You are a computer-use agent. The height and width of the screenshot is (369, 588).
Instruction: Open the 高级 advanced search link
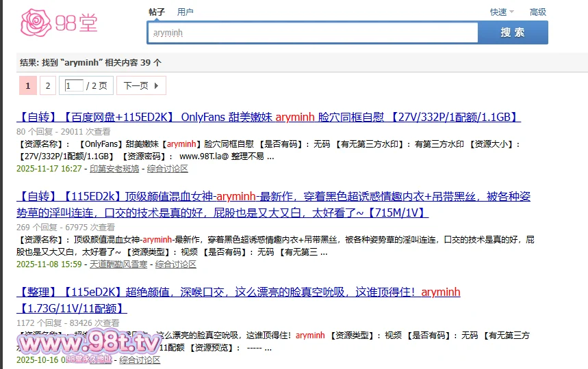point(538,12)
